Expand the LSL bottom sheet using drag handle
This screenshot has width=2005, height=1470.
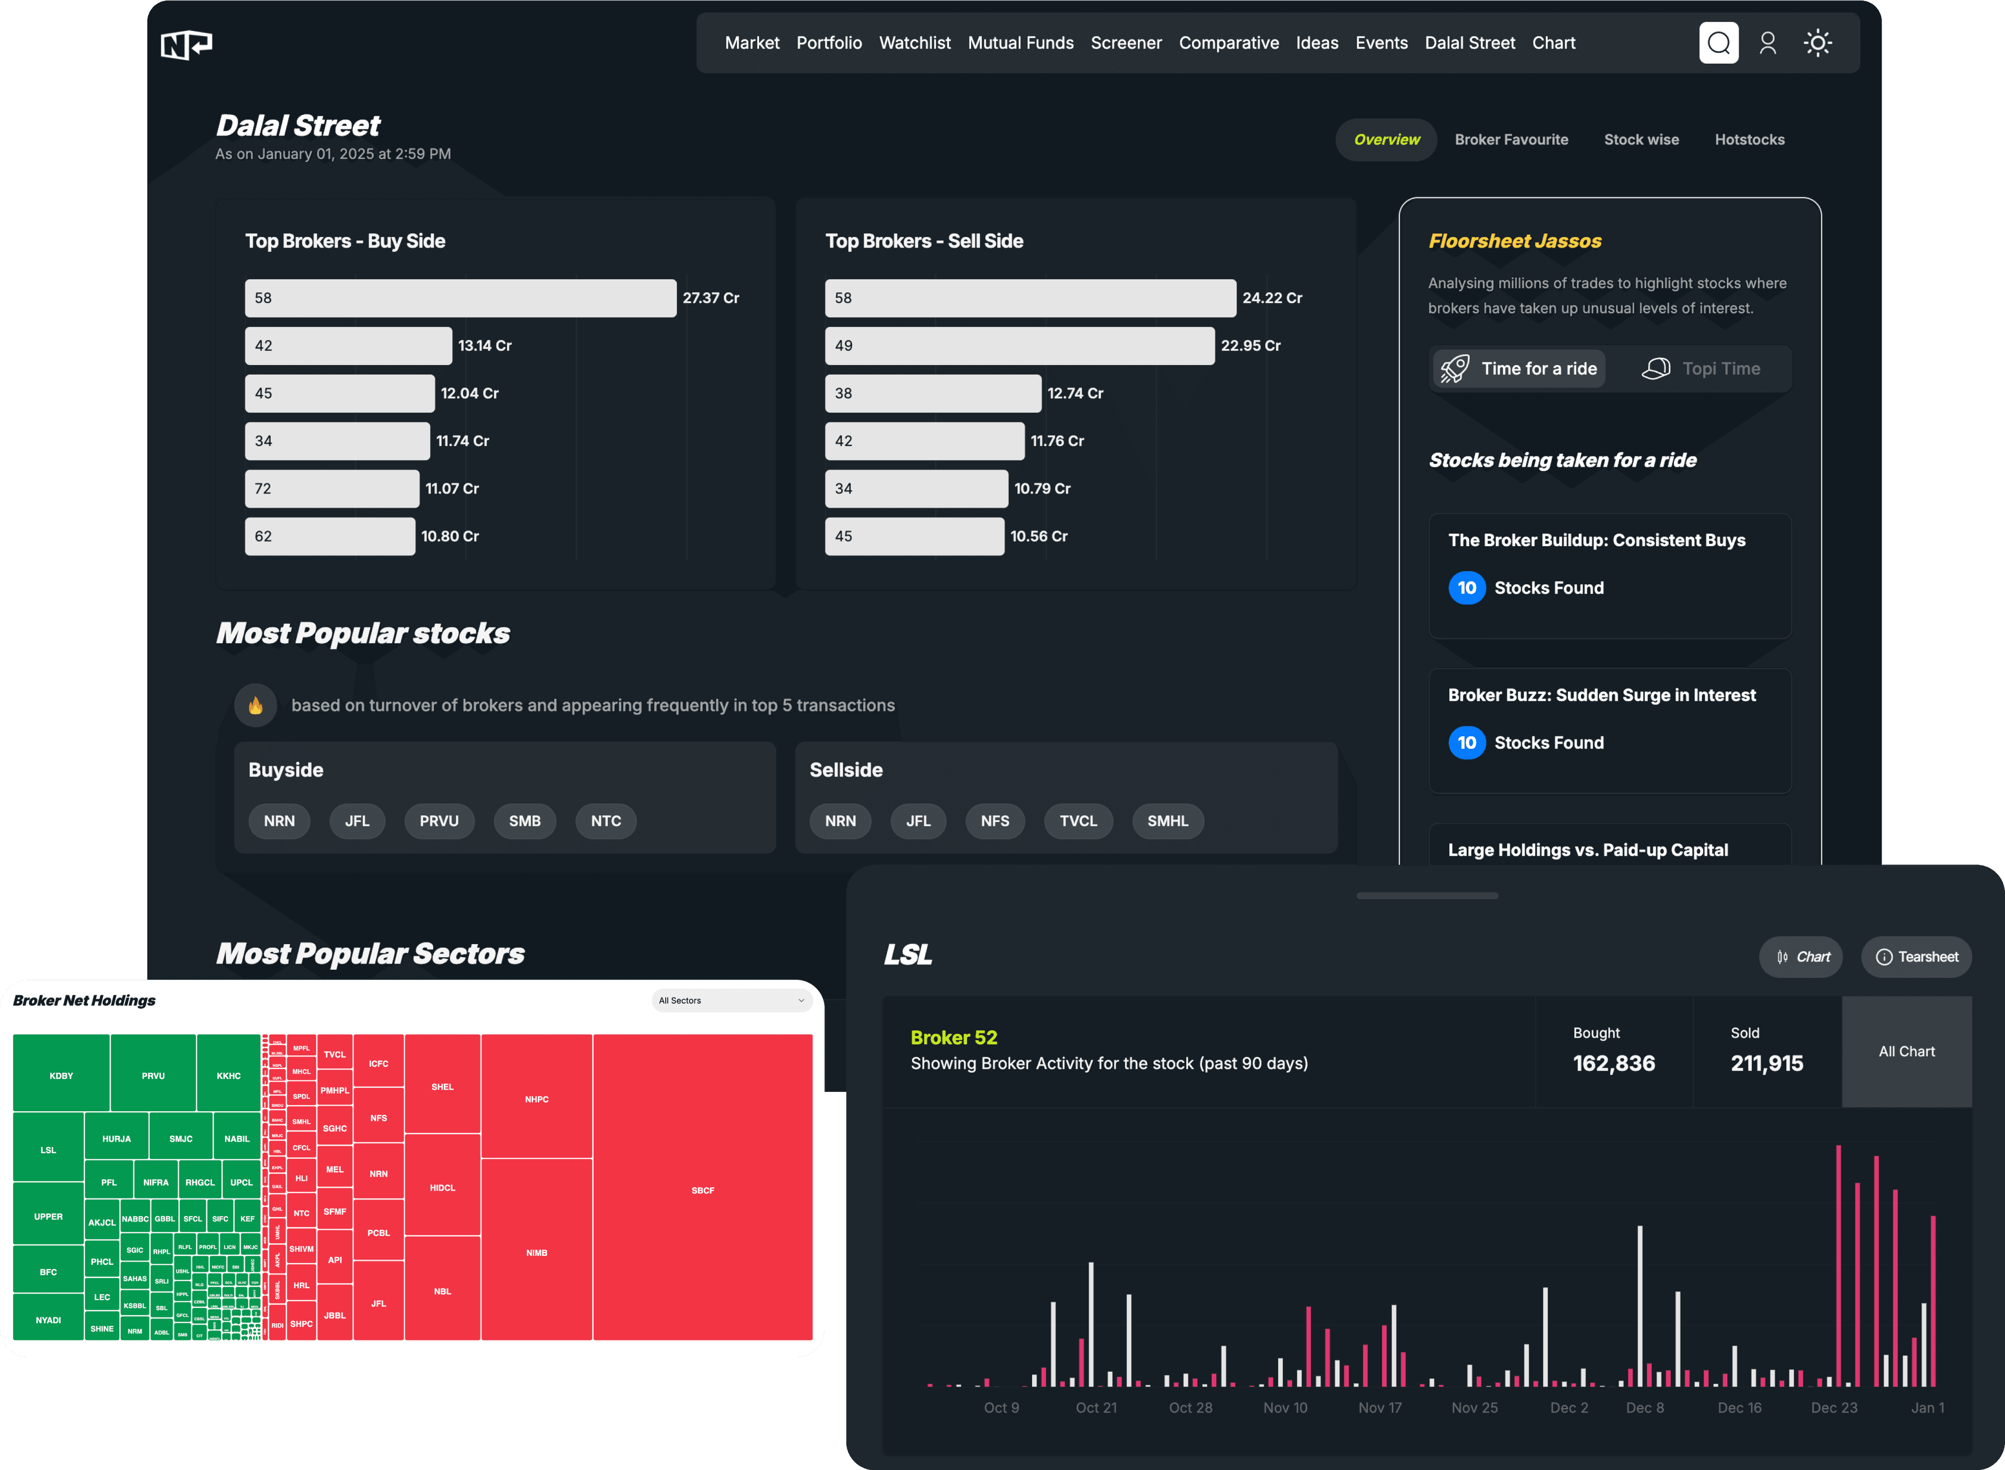click(1427, 896)
